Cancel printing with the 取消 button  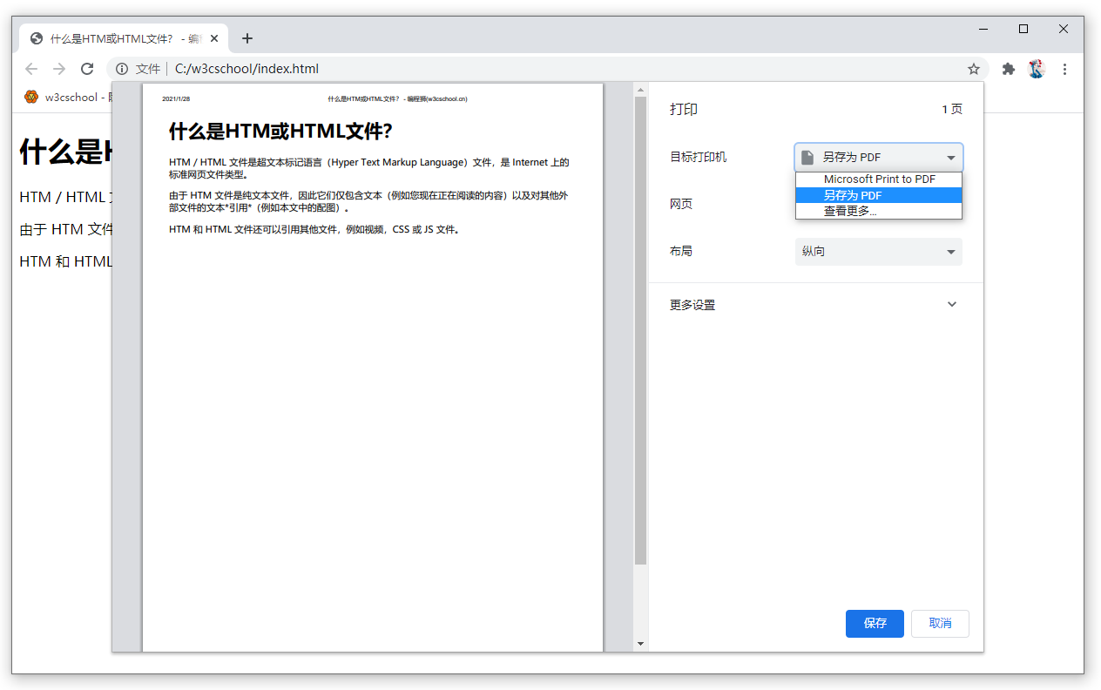940,624
